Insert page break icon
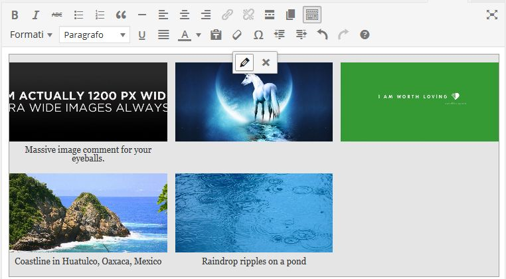This screenshot has height=279, width=506. [290, 15]
